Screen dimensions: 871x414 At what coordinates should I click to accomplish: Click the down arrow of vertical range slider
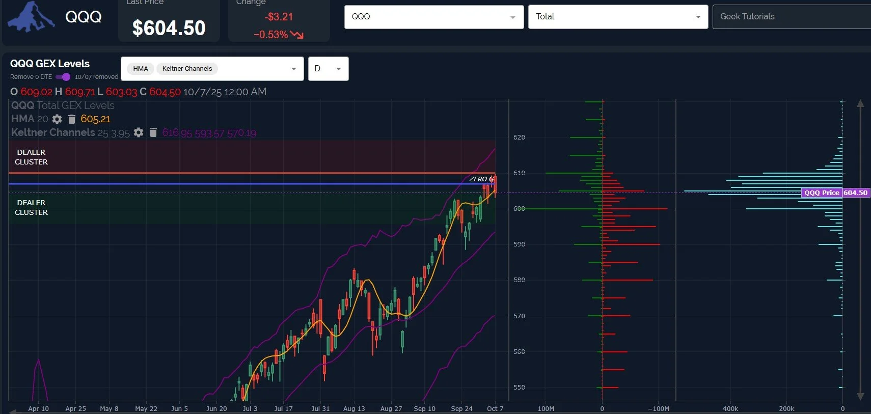(860, 396)
